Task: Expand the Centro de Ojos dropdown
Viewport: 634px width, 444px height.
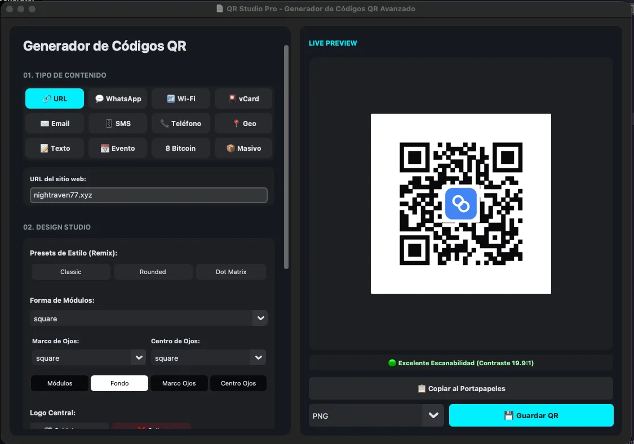Action: tap(208, 358)
